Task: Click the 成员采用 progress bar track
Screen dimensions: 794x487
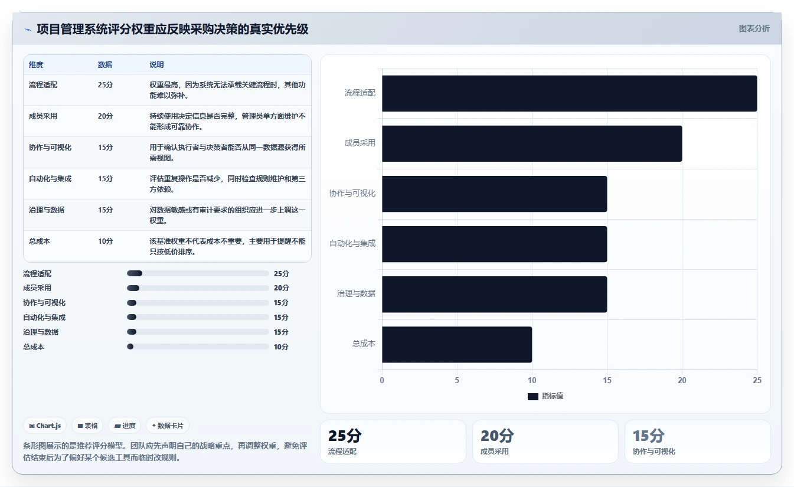Action: coord(198,288)
